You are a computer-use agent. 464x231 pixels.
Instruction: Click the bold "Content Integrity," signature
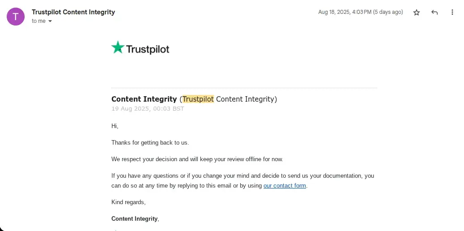tap(135, 219)
